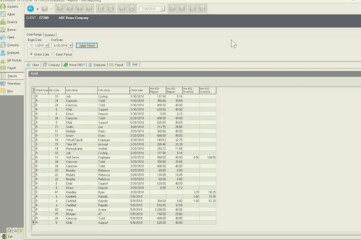Screen dimensions: 361x240
Task: Click the greyed forward arrow toolbar button
Action: [x=45, y=9]
